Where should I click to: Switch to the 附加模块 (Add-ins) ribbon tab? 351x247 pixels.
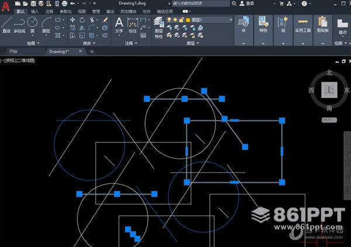pyautogui.click(x=129, y=12)
